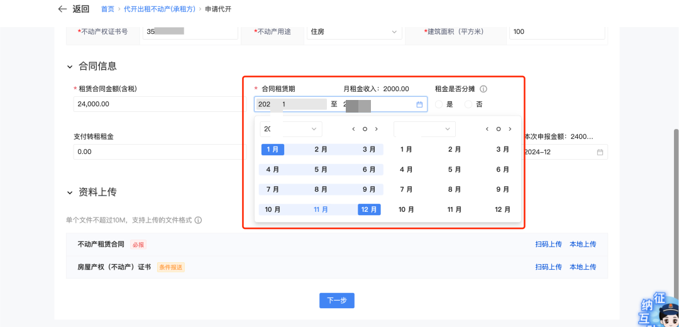Collapse the 合同信息 section
Image resolution: width=679 pixels, height=327 pixels.
70,67
